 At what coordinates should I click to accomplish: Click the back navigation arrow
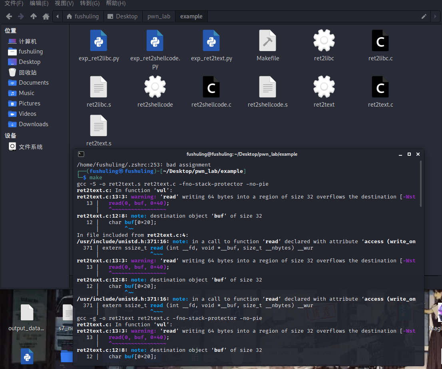pyautogui.click(x=9, y=16)
